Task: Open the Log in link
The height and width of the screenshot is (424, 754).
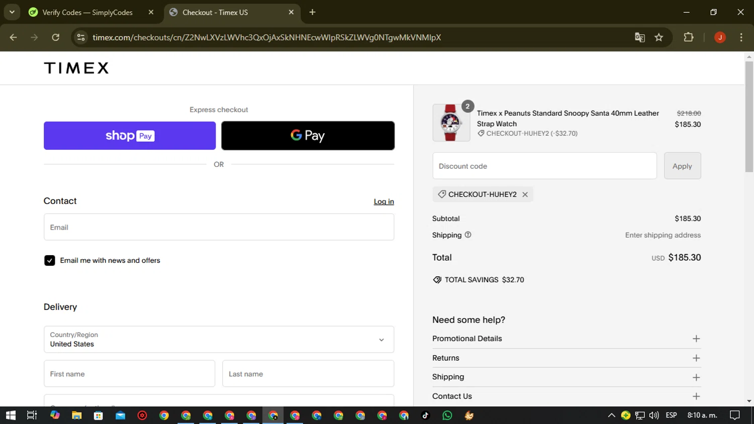Action: 384,201
